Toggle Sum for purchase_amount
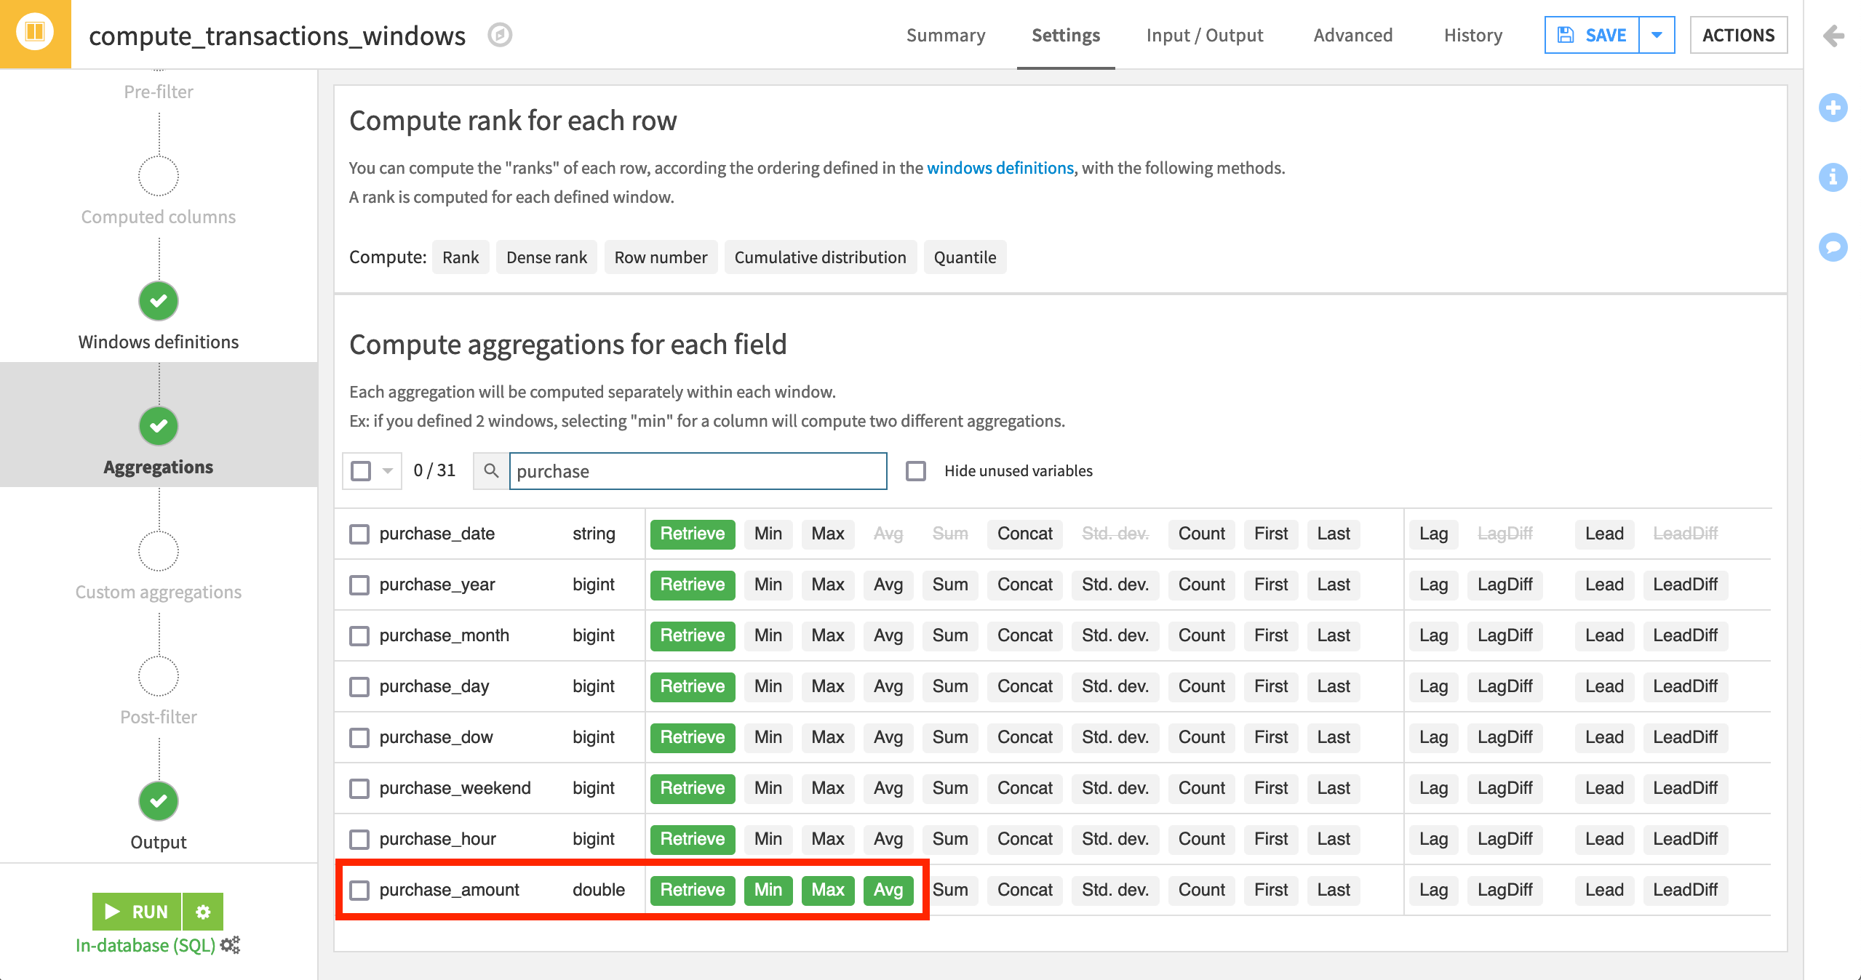 [x=950, y=890]
